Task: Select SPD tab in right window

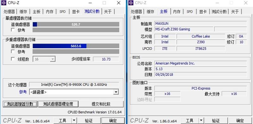Action: (x=189, y=12)
